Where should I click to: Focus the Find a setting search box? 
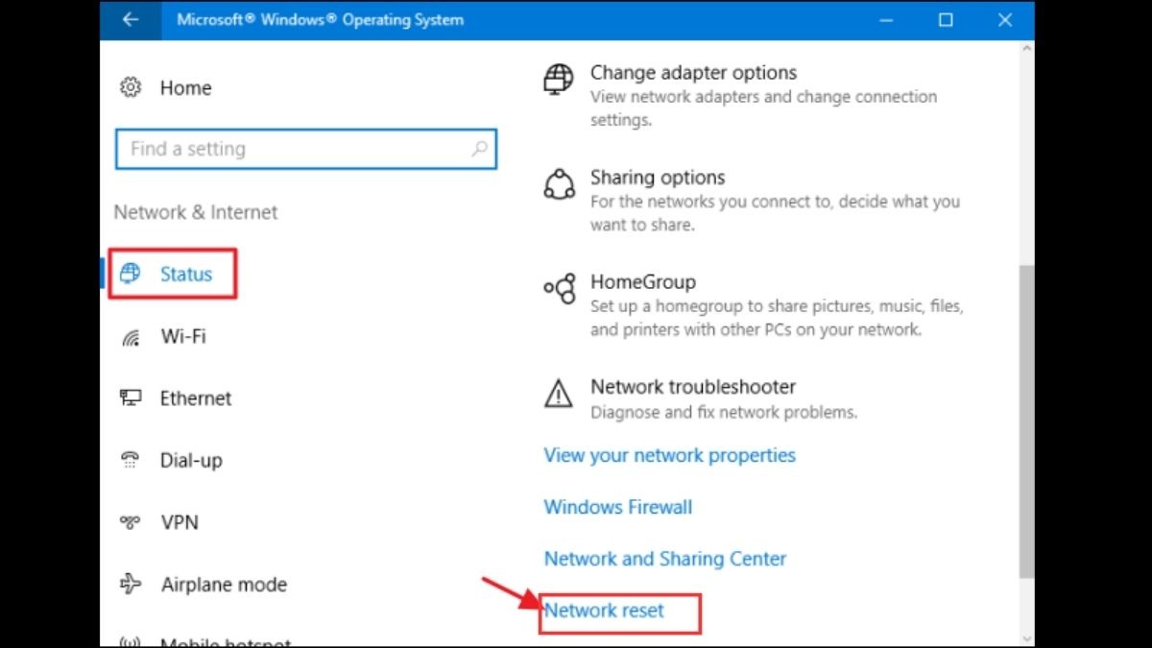tap(306, 149)
